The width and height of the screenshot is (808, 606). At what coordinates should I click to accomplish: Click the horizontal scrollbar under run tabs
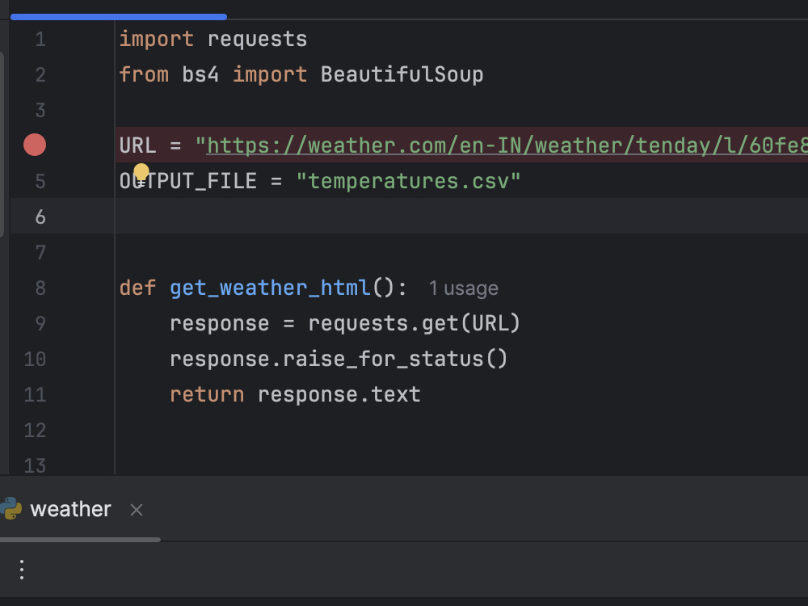pos(80,540)
